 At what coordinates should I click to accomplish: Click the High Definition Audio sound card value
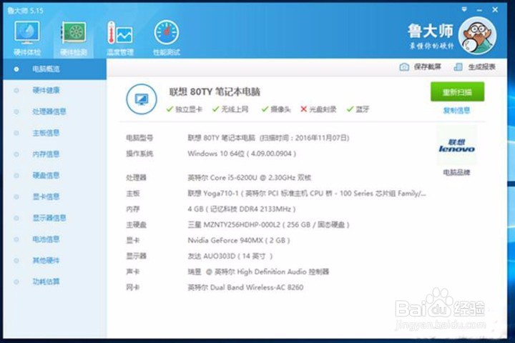click(258, 272)
